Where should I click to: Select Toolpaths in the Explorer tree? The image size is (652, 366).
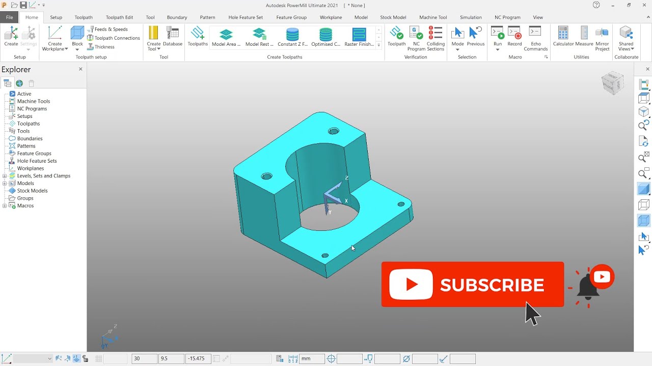tap(29, 124)
